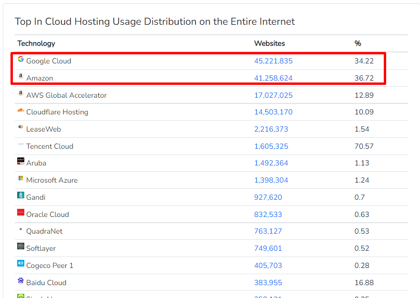
Task: Select the Oracle Cloud name
Action: click(47, 215)
